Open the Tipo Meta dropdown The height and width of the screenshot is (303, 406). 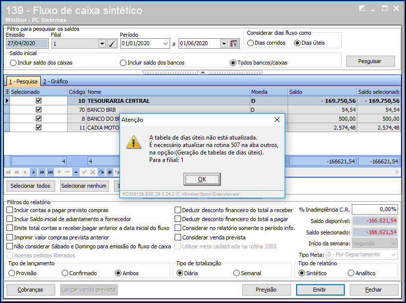coord(394,255)
